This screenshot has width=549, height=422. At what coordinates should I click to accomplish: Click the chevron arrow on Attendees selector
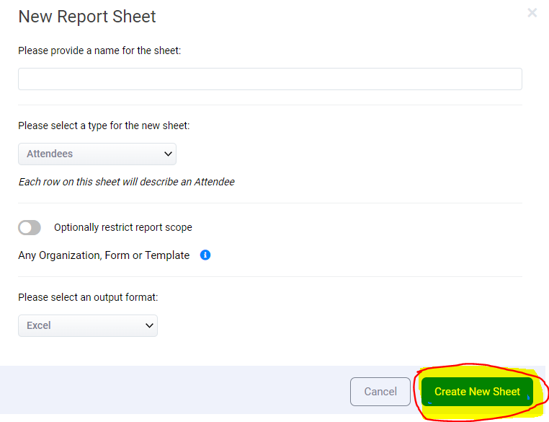coord(168,154)
